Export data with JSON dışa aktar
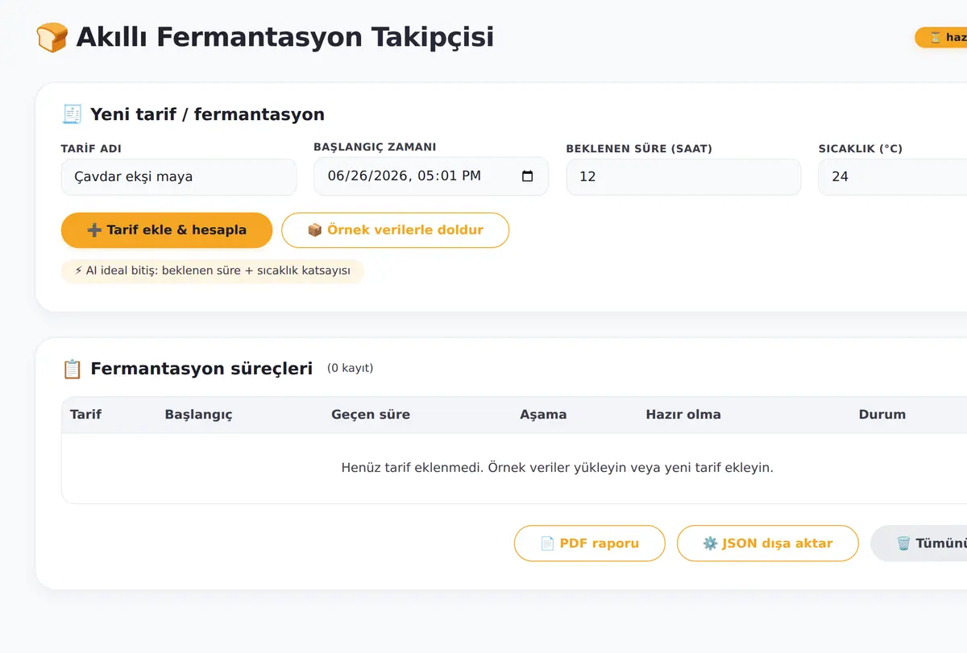The height and width of the screenshot is (653, 967). (767, 543)
